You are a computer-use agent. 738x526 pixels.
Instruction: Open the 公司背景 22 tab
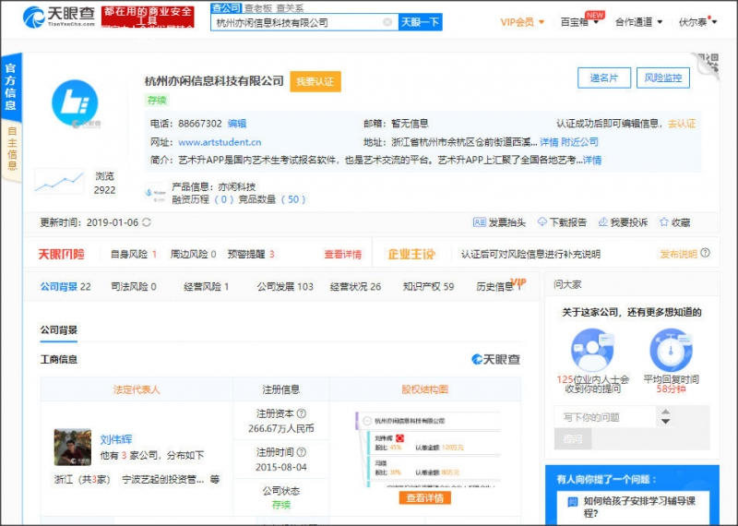(x=65, y=286)
